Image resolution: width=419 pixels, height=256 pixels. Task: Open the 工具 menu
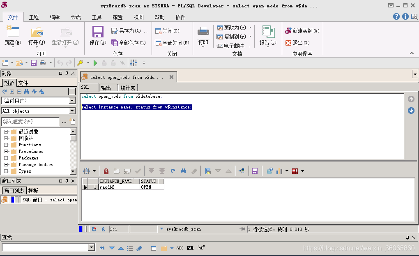pyautogui.click(x=97, y=17)
